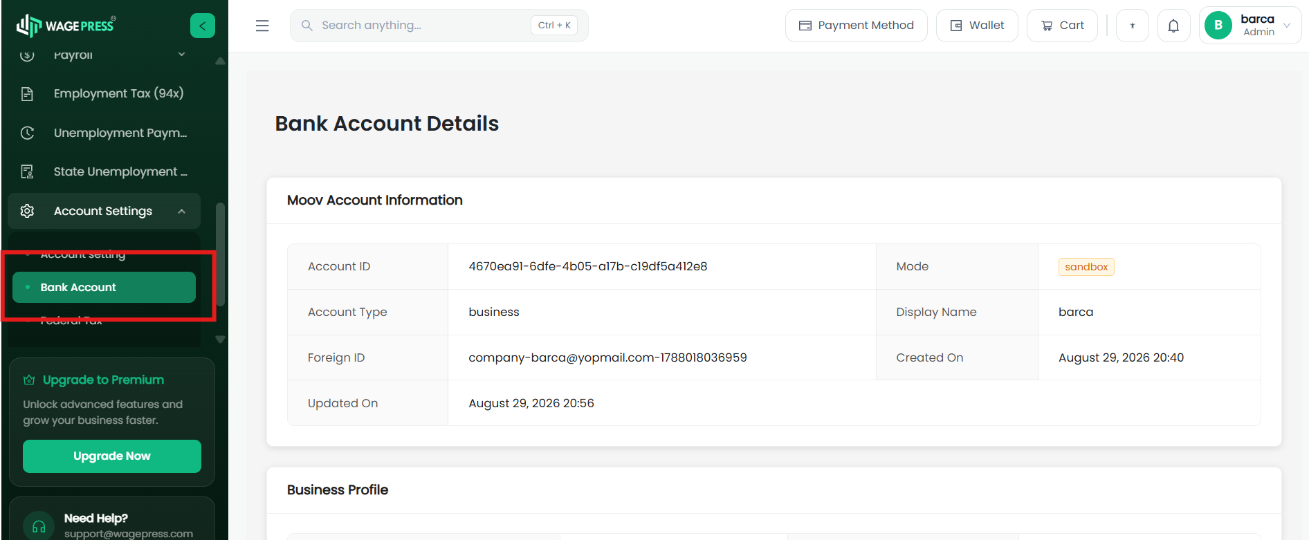The height and width of the screenshot is (540, 1309).
Task: Click the Ctrl + K shortcut badge
Action: (554, 26)
